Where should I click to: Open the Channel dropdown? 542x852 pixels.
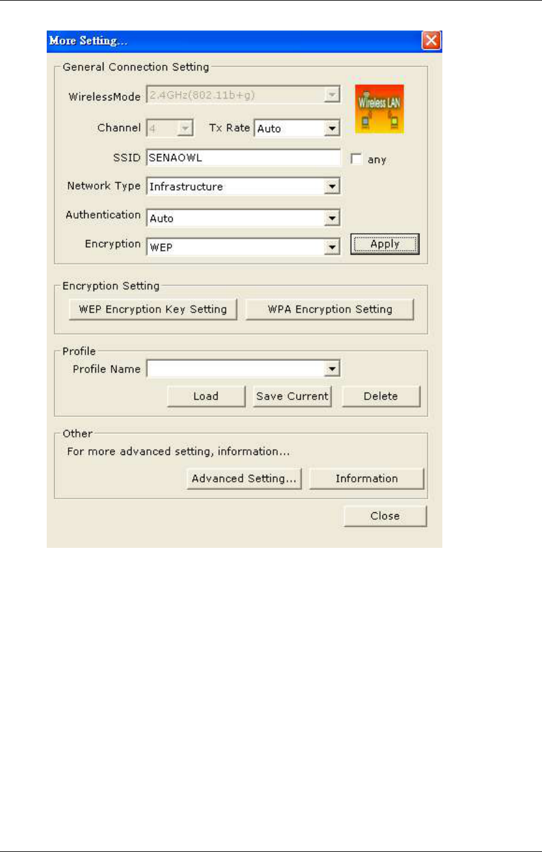tap(169, 128)
